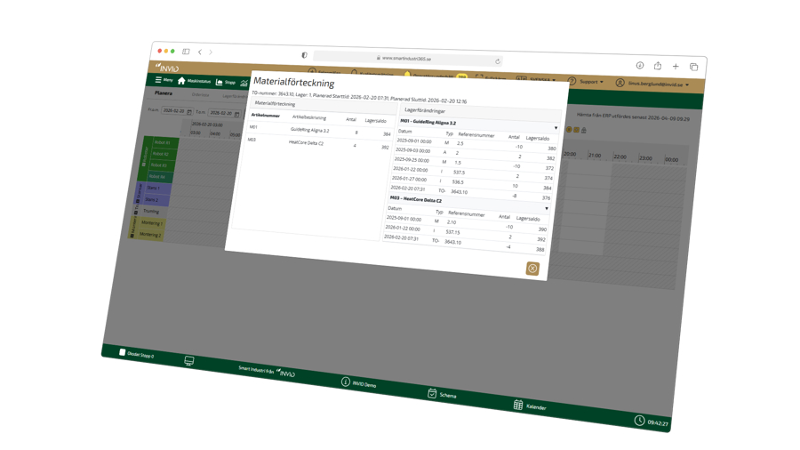Switch to the Planera tab

coord(164,93)
